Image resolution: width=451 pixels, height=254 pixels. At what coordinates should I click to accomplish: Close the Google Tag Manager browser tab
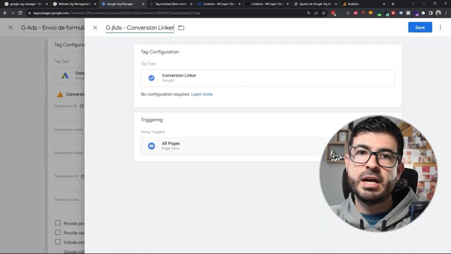tap(143, 4)
